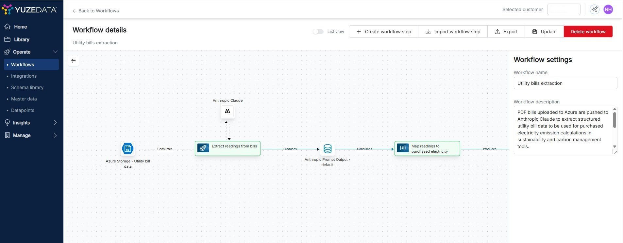Click the description box scrollbar thumb
This screenshot has width=623, height=243.
point(615,120)
